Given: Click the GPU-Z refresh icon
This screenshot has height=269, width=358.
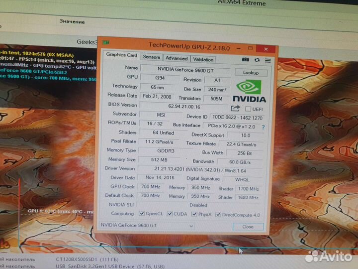Looking at the screenshot, I should [257, 60].
